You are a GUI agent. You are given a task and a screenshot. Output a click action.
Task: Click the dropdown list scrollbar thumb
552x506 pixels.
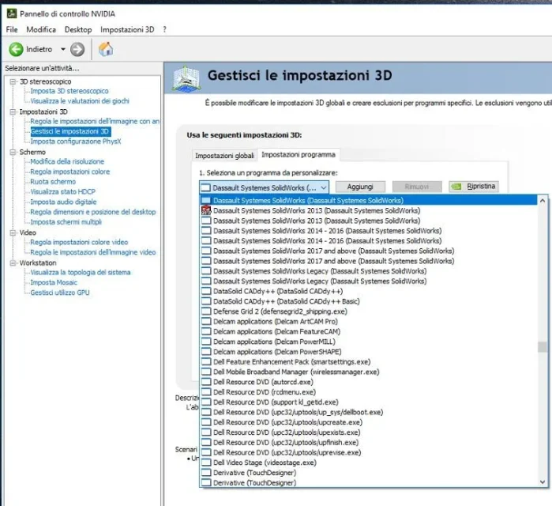[543, 347]
